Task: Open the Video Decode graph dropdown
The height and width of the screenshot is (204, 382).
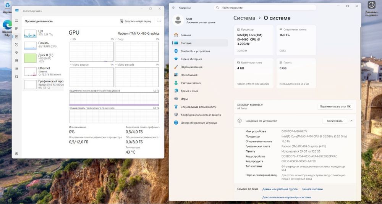Action: tap(124, 65)
